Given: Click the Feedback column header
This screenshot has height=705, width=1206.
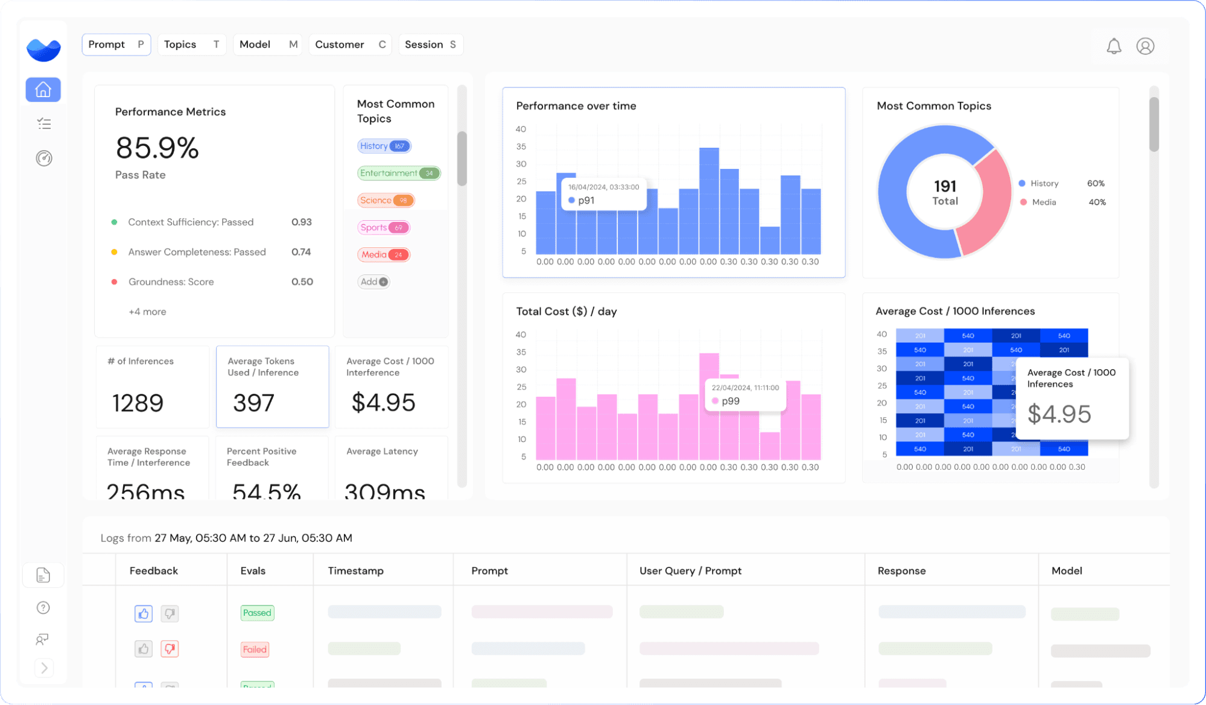Looking at the screenshot, I should point(154,571).
